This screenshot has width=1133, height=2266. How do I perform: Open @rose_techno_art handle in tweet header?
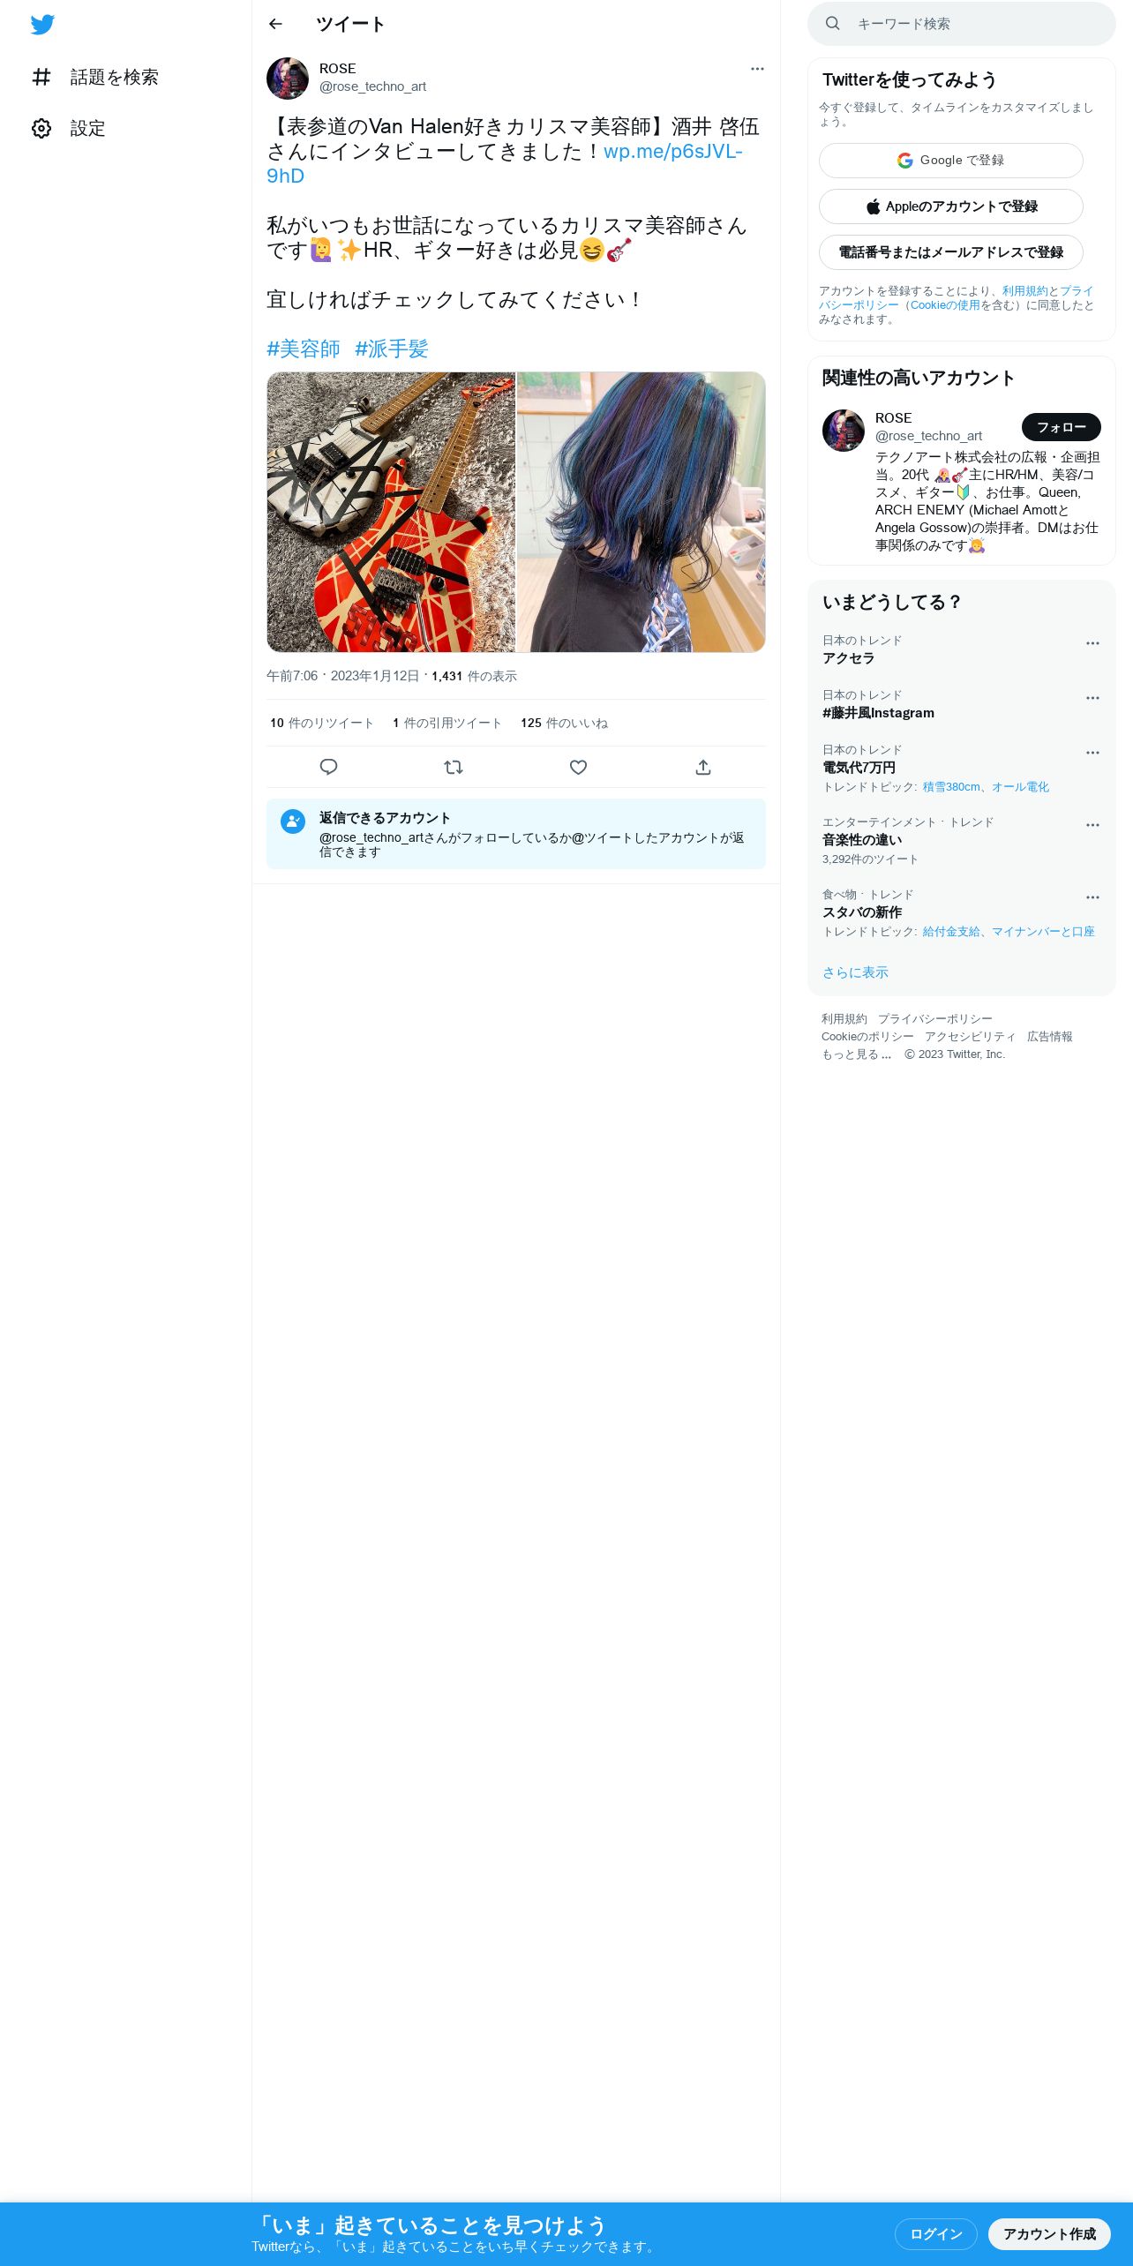point(372,86)
